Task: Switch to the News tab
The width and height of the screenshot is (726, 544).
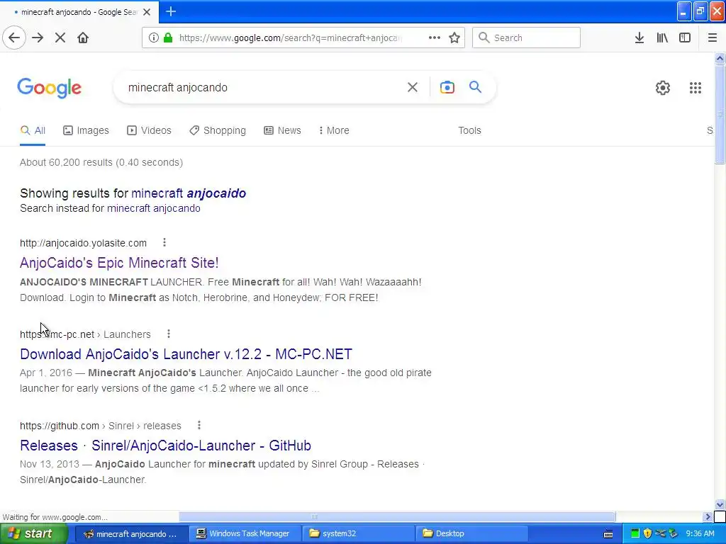Action: coord(282,130)
